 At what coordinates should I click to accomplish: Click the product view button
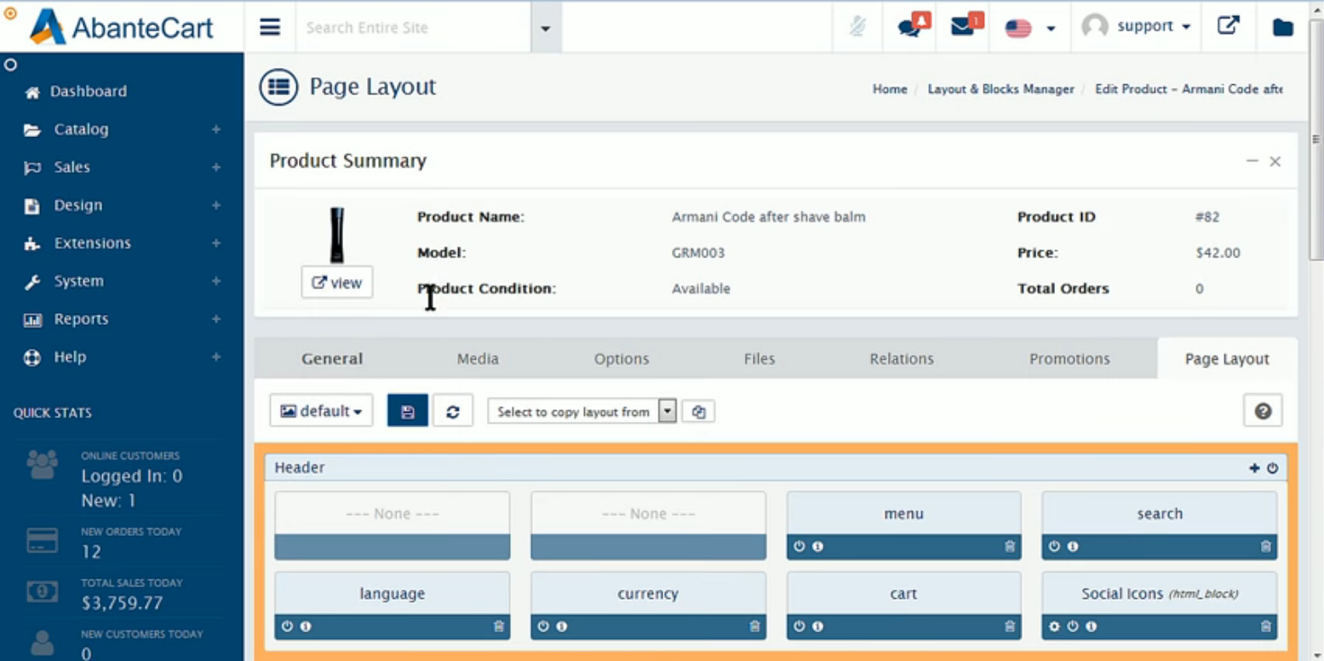[337, 282]
